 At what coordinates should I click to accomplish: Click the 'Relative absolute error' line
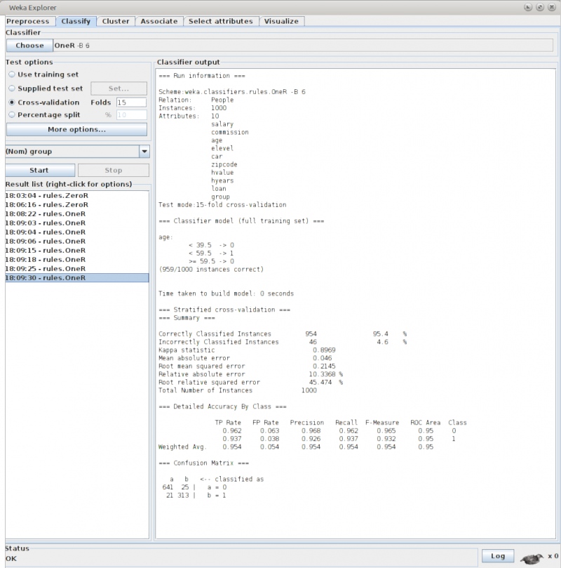pos(250,374)
